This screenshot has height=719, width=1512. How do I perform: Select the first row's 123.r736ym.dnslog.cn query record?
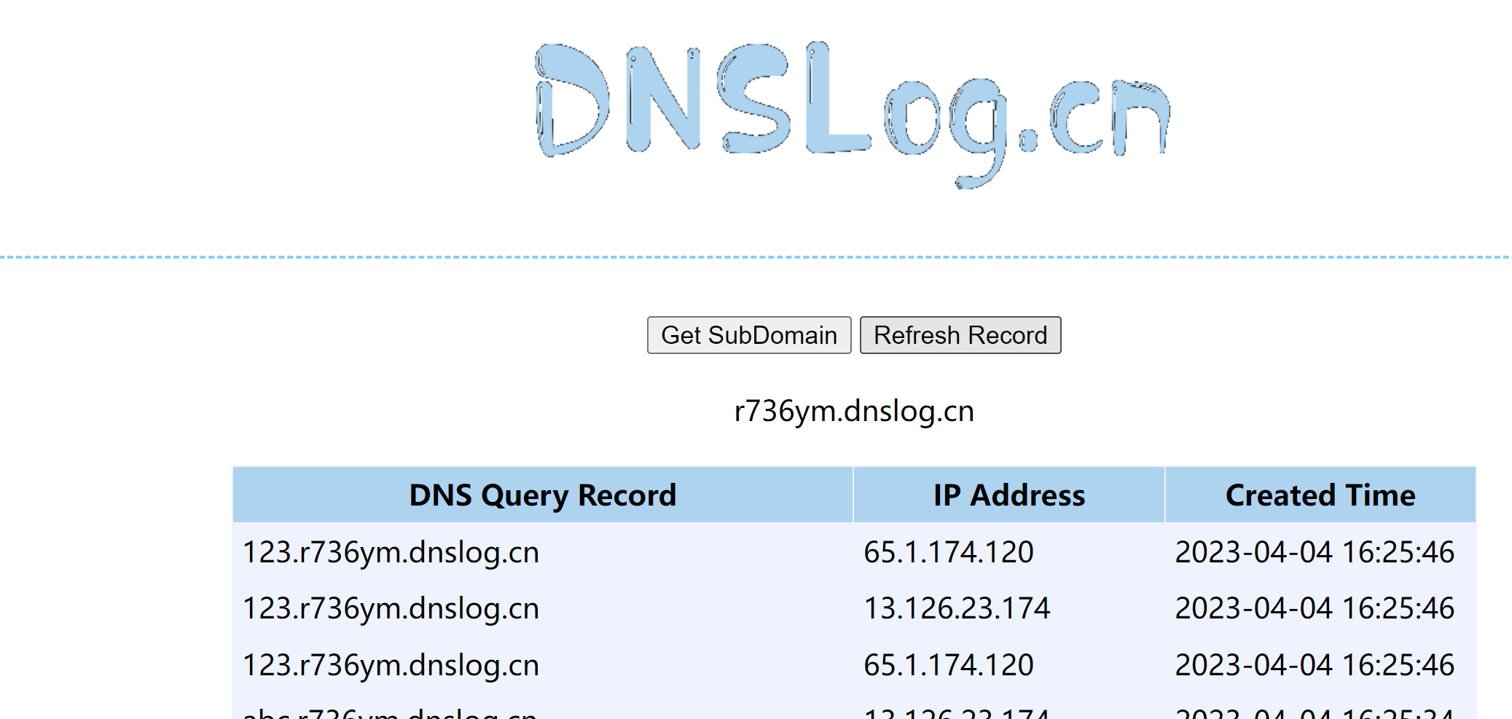[x=391, y=552]
